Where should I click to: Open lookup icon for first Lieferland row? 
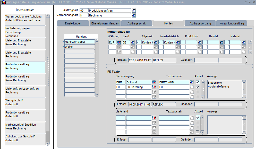point(154,118)
